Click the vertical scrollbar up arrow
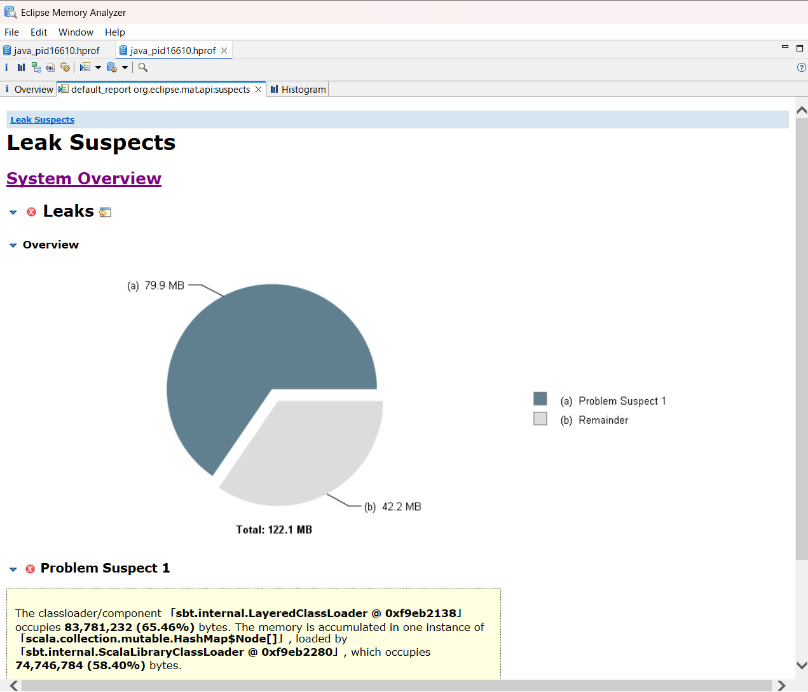Screen dimensions: 808x692 point(802,110)
